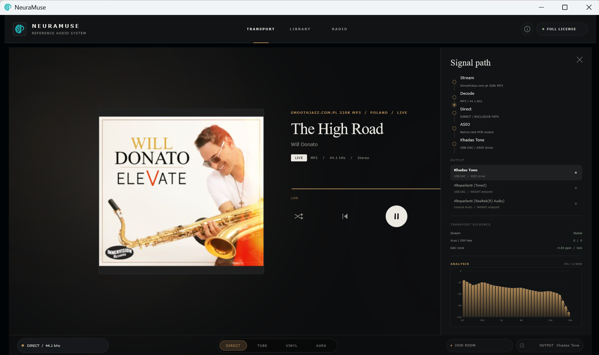Click the artist name Will Donato
The width and height of the screenshot is (599, 355).
pyautogui.click(x=304, y=144)
